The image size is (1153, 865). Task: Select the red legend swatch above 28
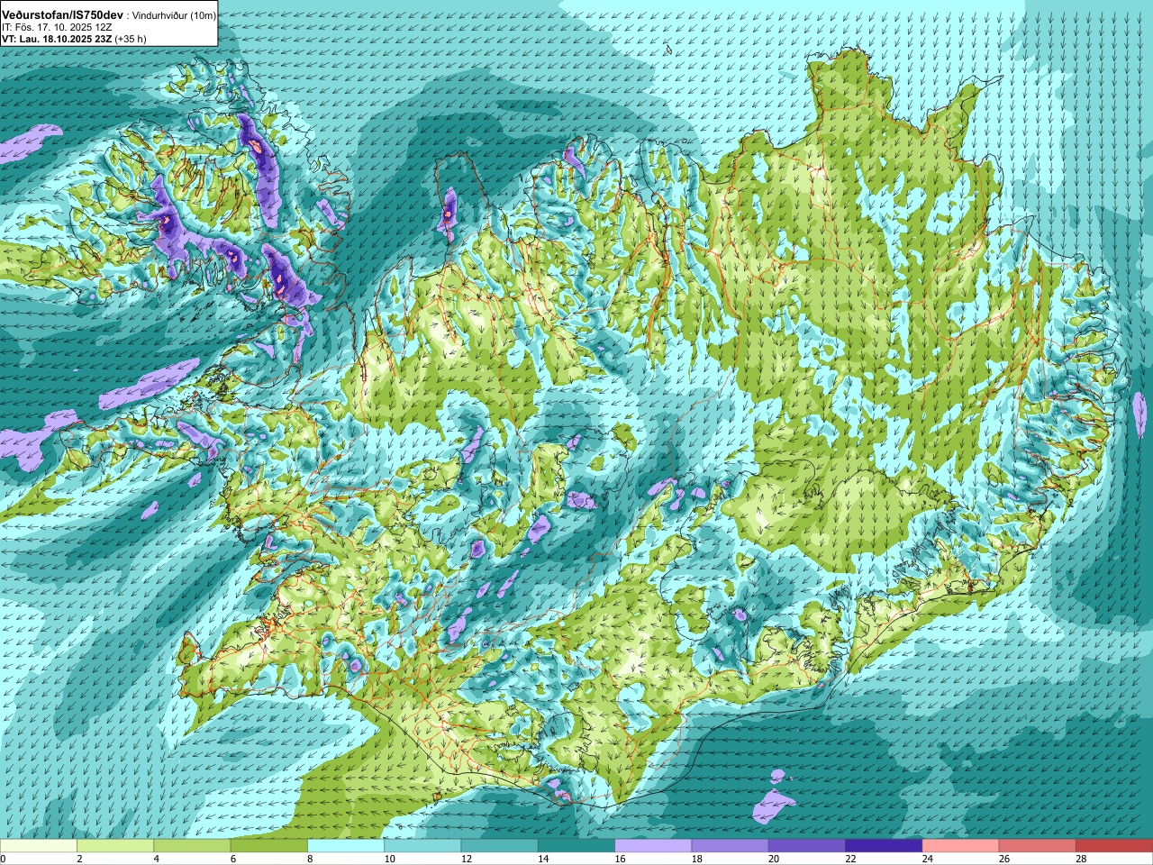[1114, 846]
